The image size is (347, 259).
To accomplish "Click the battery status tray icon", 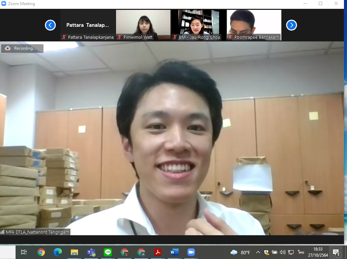I will coord(275,252).
